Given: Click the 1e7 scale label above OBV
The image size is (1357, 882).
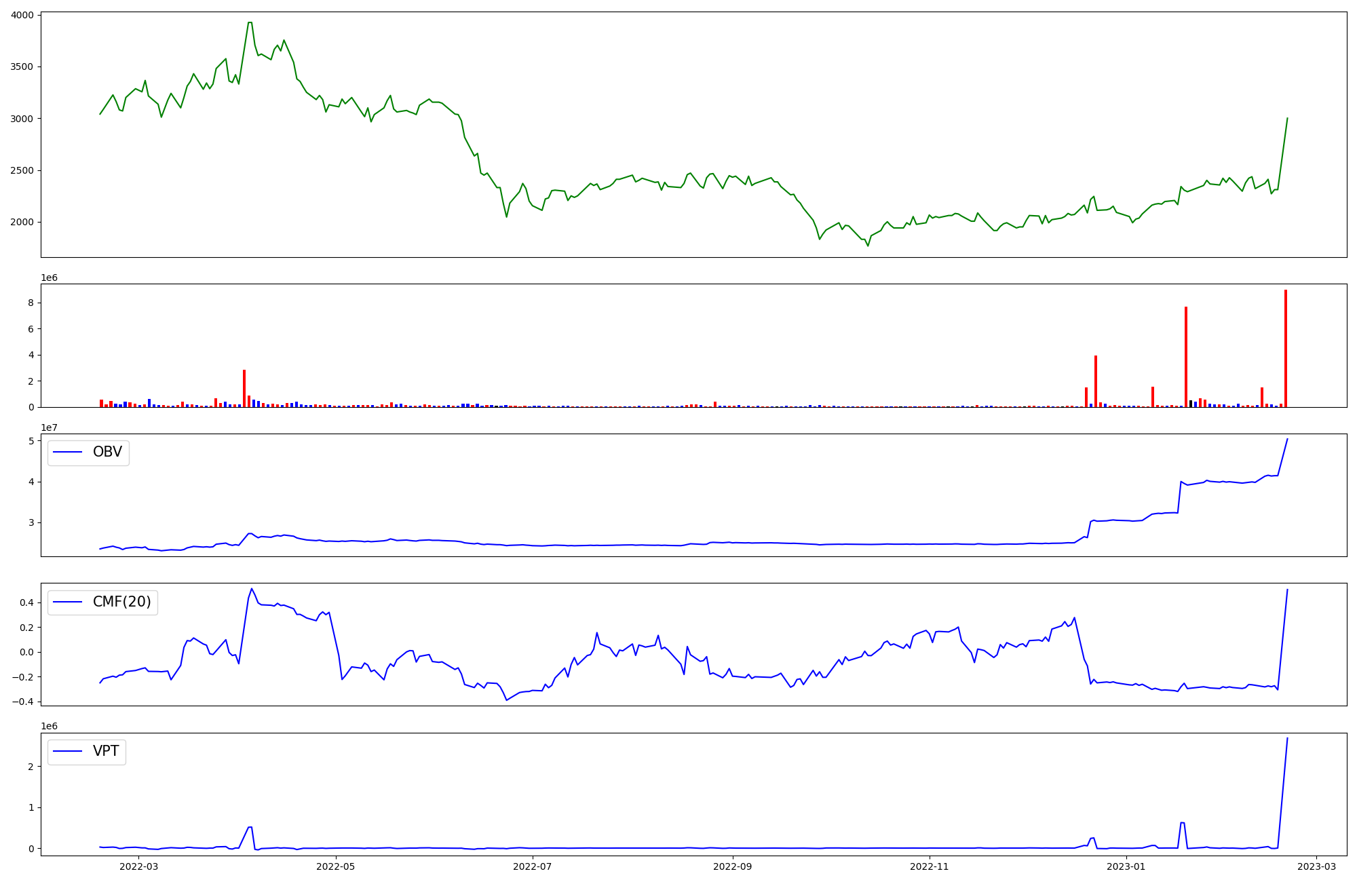Looking at the screenshot, I should coord(49,427).
